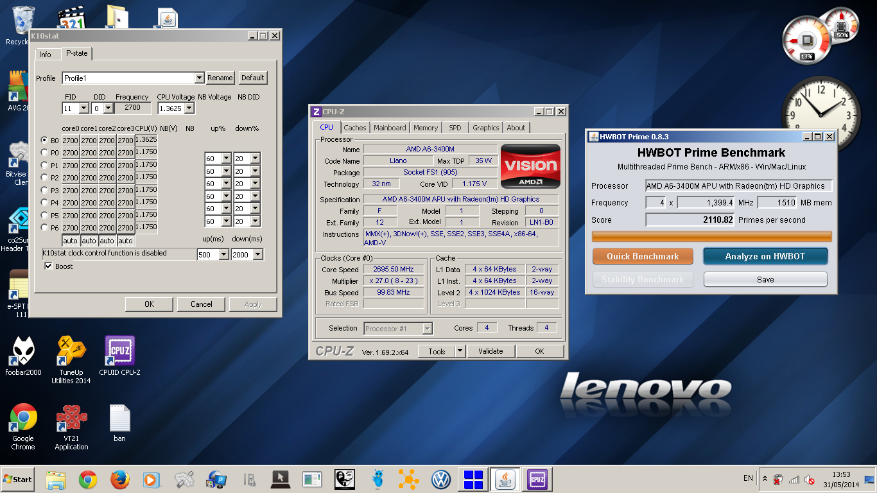This screenshot has width=877, height=493.
Task: Launch Google Chrome from the taskbar
Action: tap(88, 480)
